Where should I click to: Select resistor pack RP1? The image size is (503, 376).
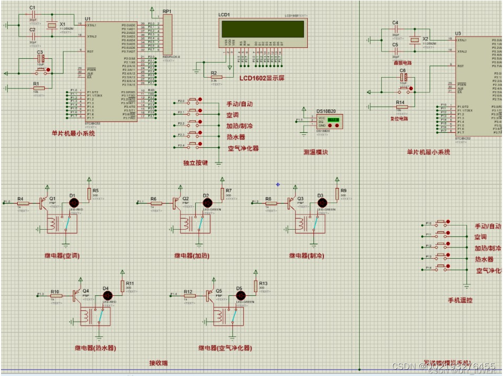click(168, 34)
